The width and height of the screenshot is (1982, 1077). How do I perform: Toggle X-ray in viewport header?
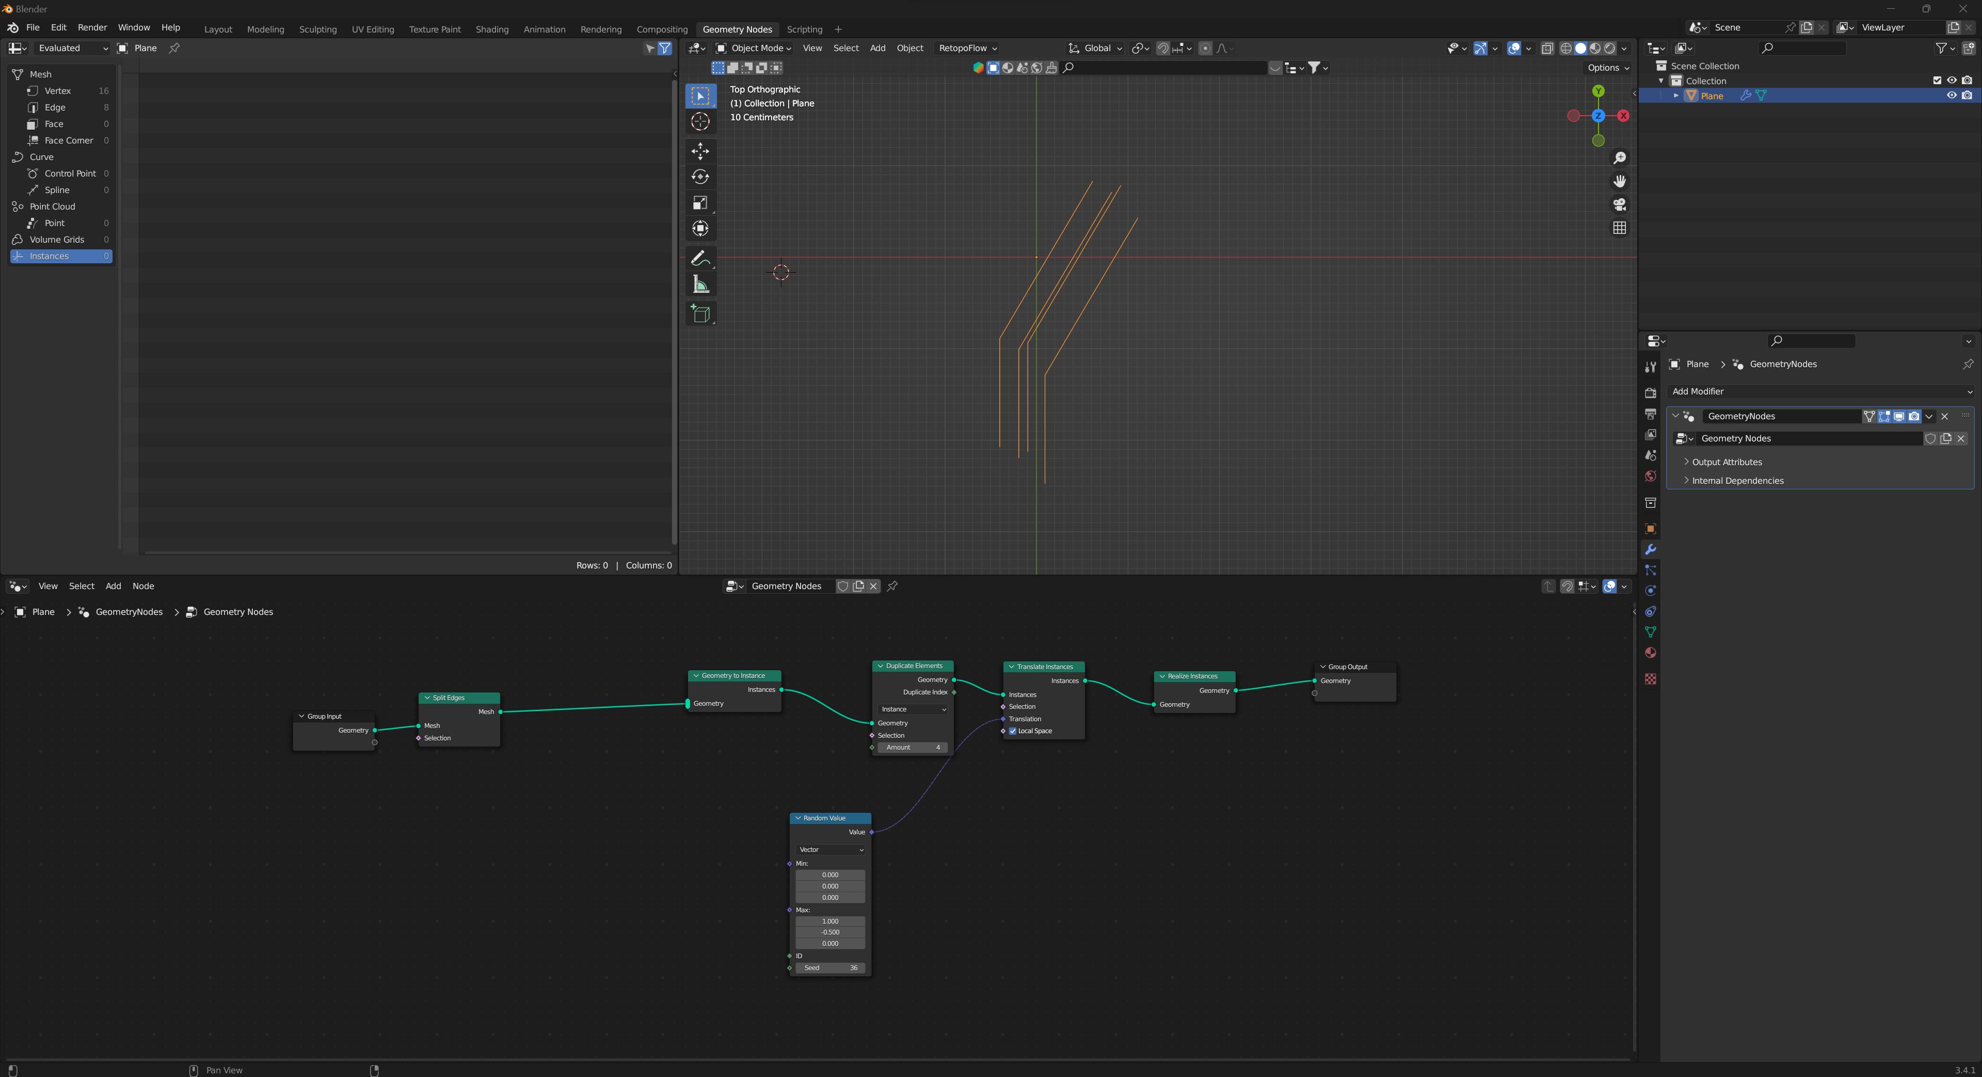click(x=1547, y=49)
